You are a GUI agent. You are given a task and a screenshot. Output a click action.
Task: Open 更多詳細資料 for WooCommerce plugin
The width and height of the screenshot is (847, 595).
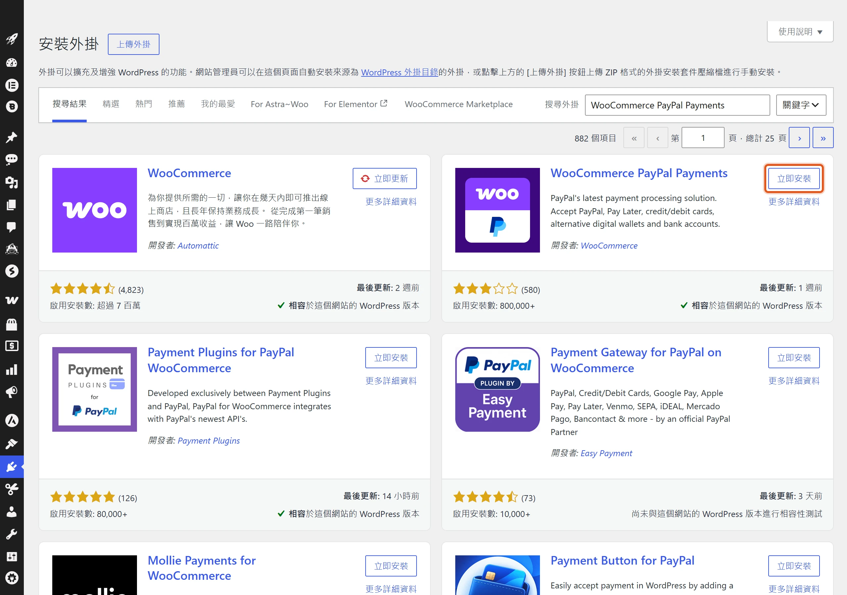coord(391,202)
